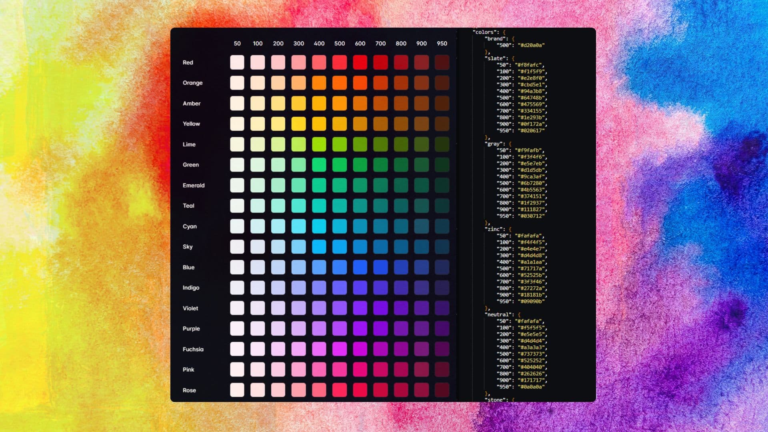Click the "zinc" key in JSON

coord(494,229)
